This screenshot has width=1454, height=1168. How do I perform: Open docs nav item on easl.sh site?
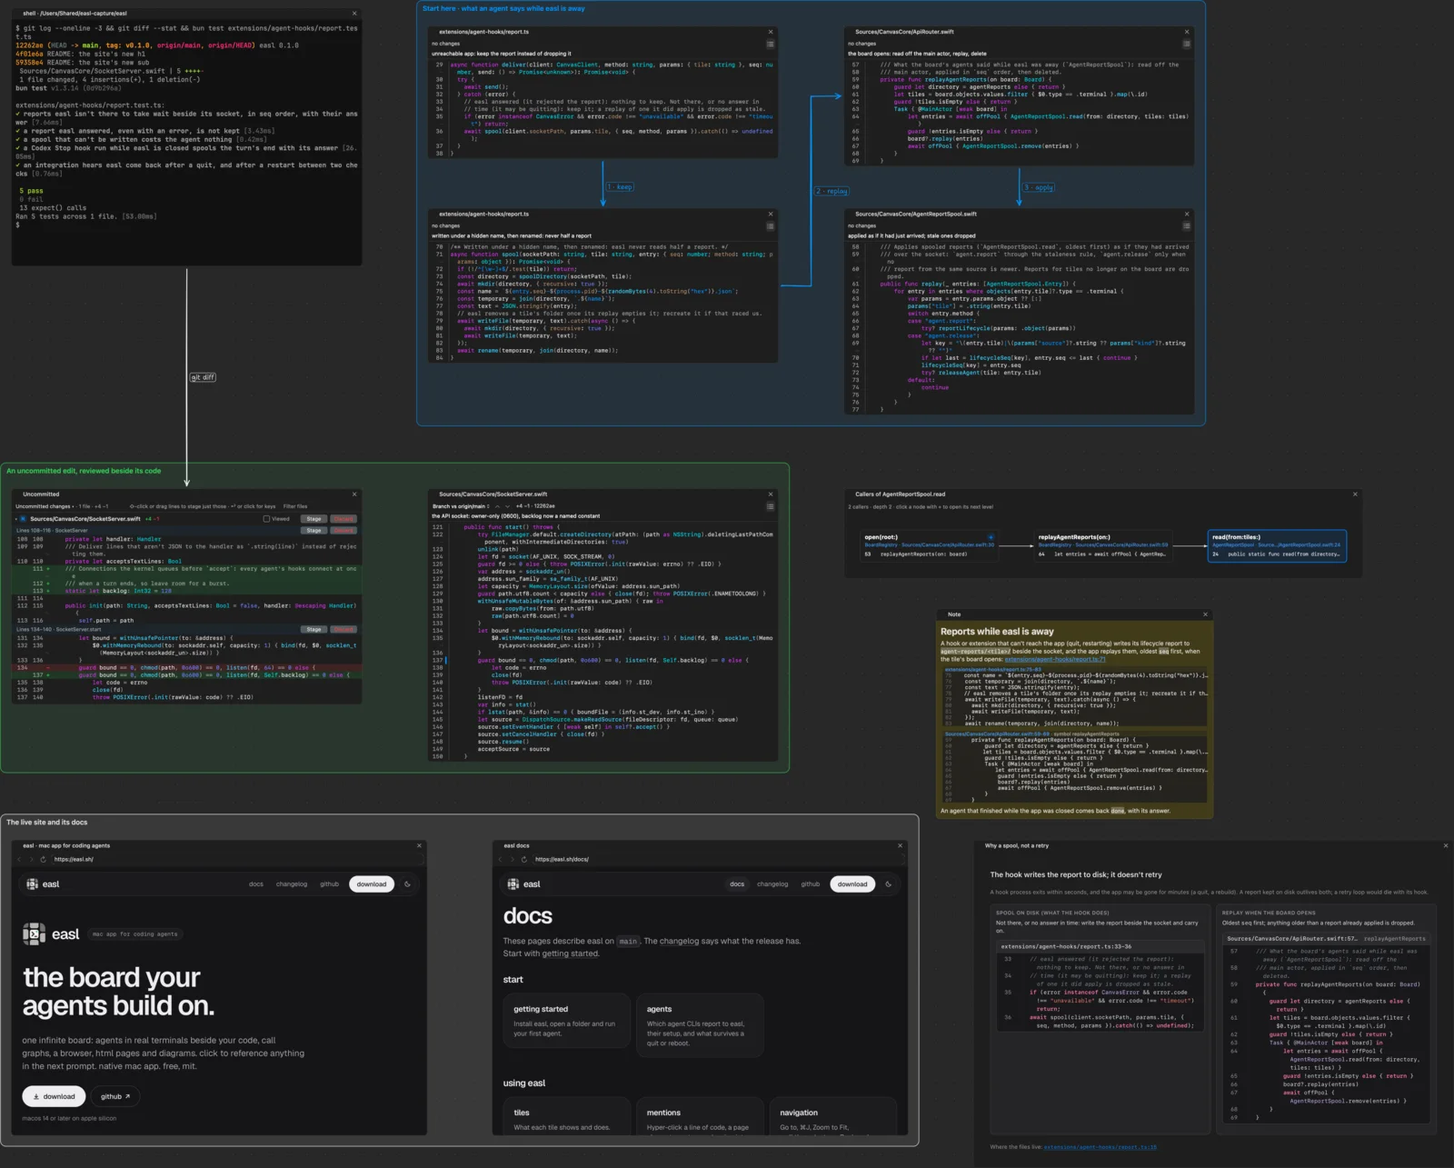click(x=256, y=883)
